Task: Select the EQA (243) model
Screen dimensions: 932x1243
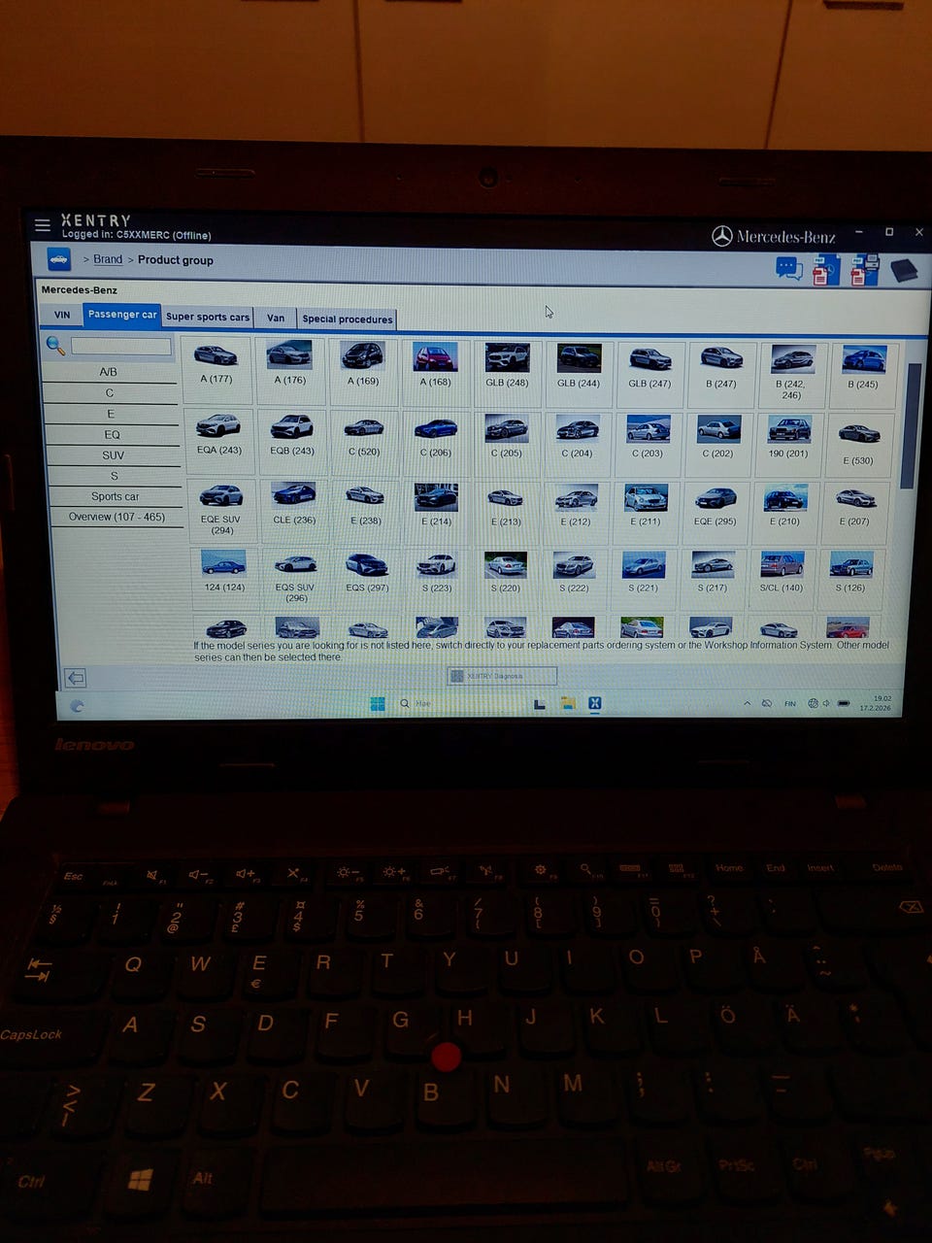Action: point(218,439)
